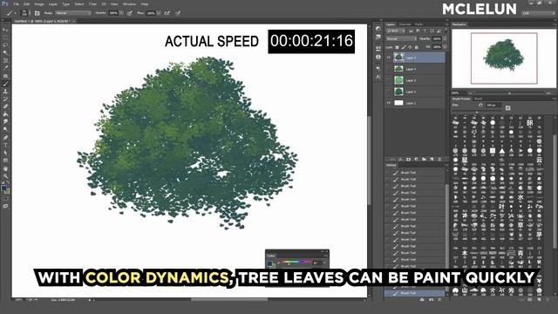Image resolution: width=558 pixels, height=314 pixels.
Task: Select the Path Selection tool
Action: point(5,153)
